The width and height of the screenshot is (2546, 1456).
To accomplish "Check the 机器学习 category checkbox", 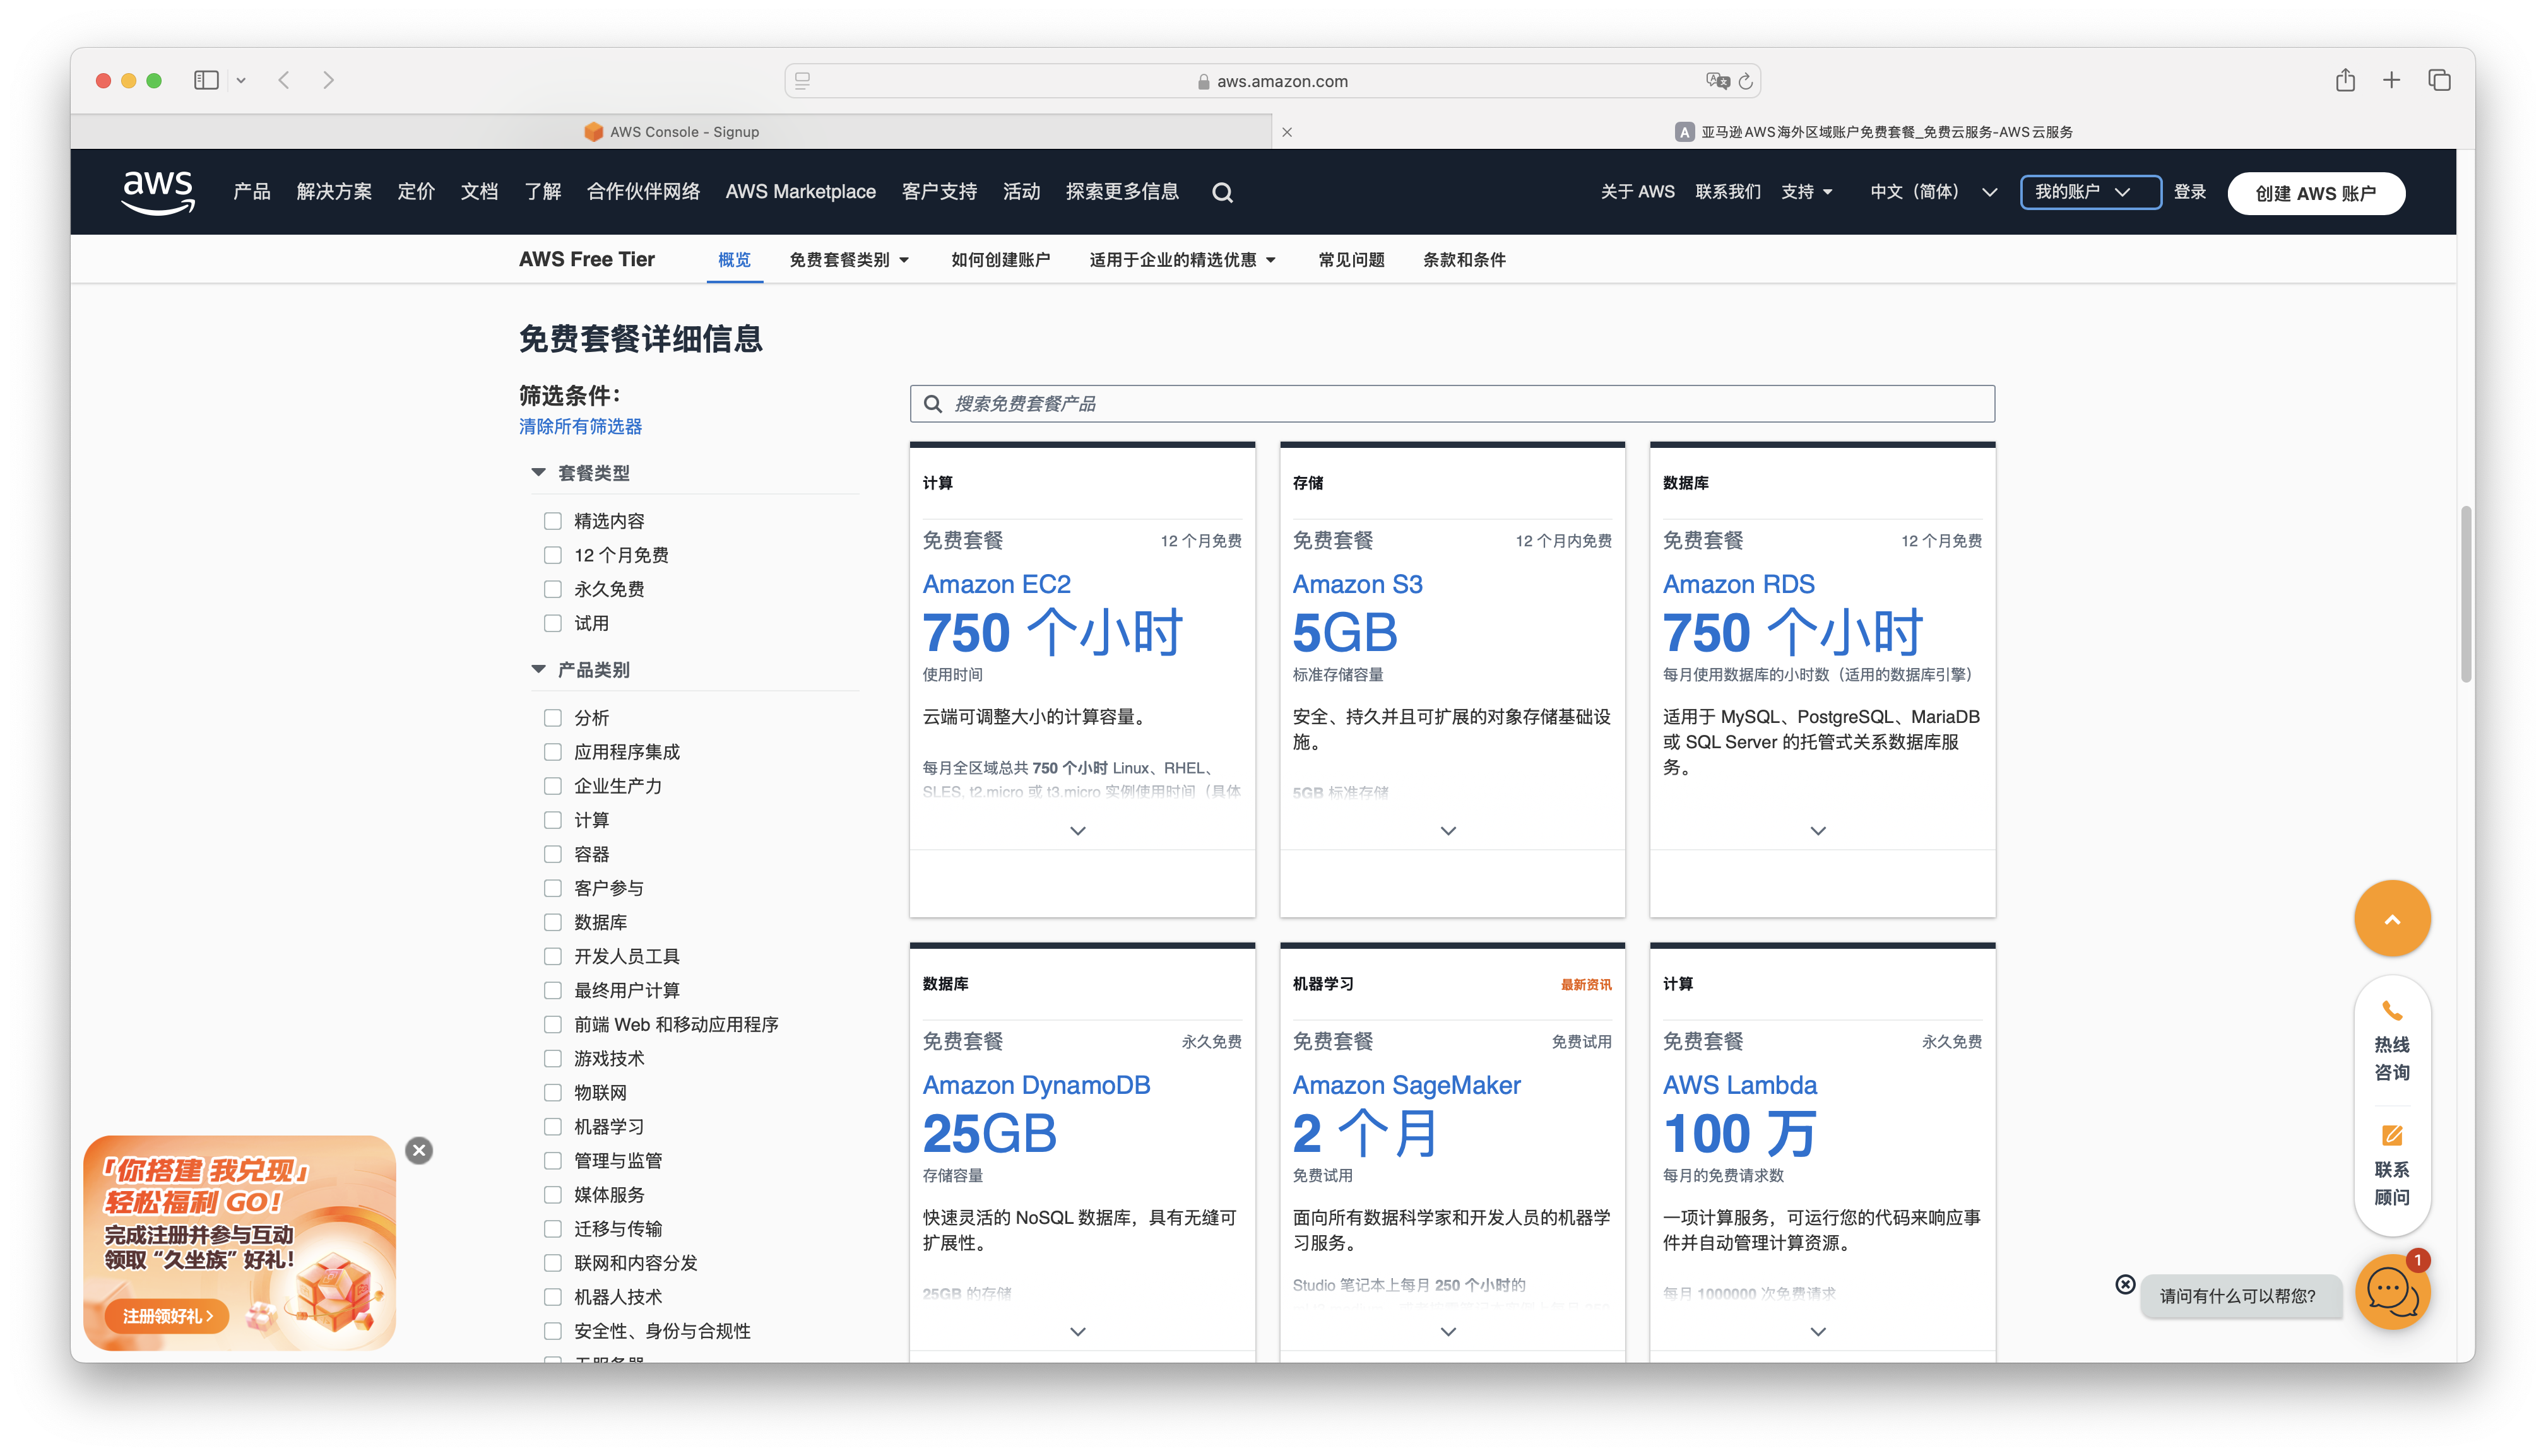I will [x=552, y=1126].
